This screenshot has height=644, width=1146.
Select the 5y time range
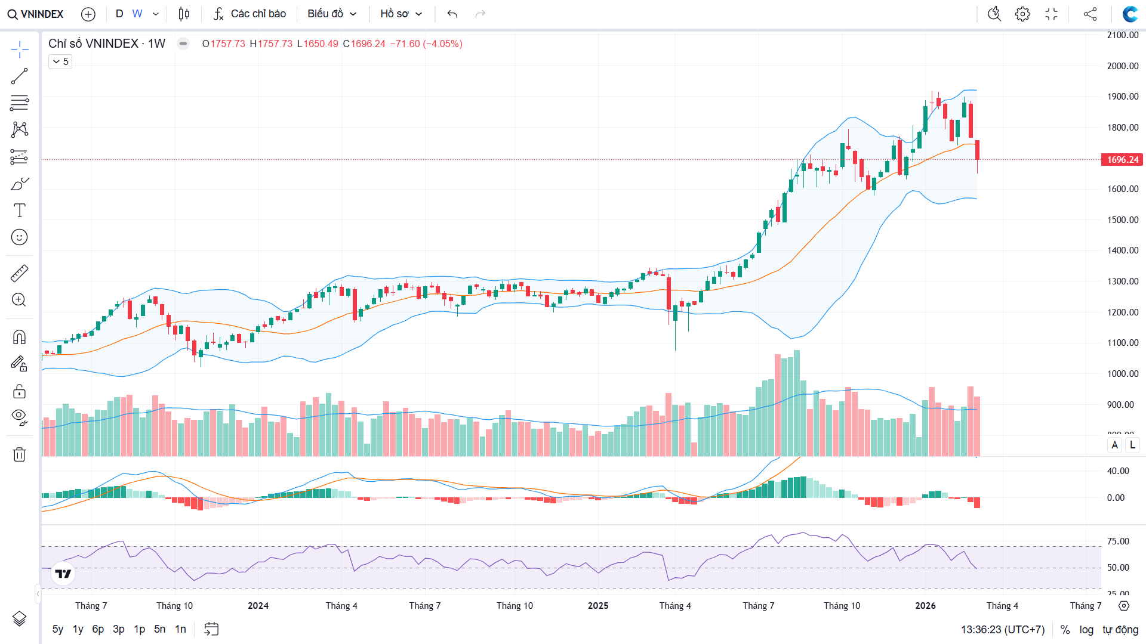coord(57,629)
